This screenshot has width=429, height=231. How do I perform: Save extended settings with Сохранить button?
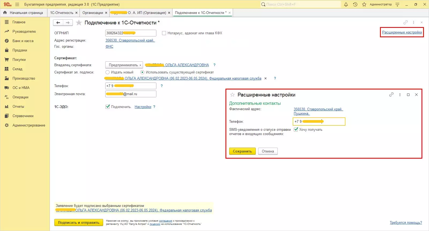[x=242, y=151]
